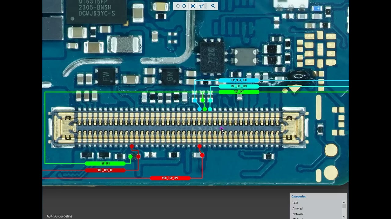Click the upper TSP_INT label near connector top
This screenshot has height=219, width=391.
(239, 92)
